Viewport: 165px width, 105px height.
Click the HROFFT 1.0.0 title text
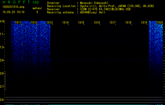tap(20, 2)
